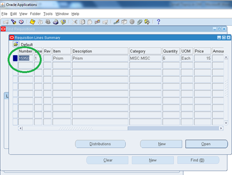Click the Next Step toolbar icon

(40, 22)
